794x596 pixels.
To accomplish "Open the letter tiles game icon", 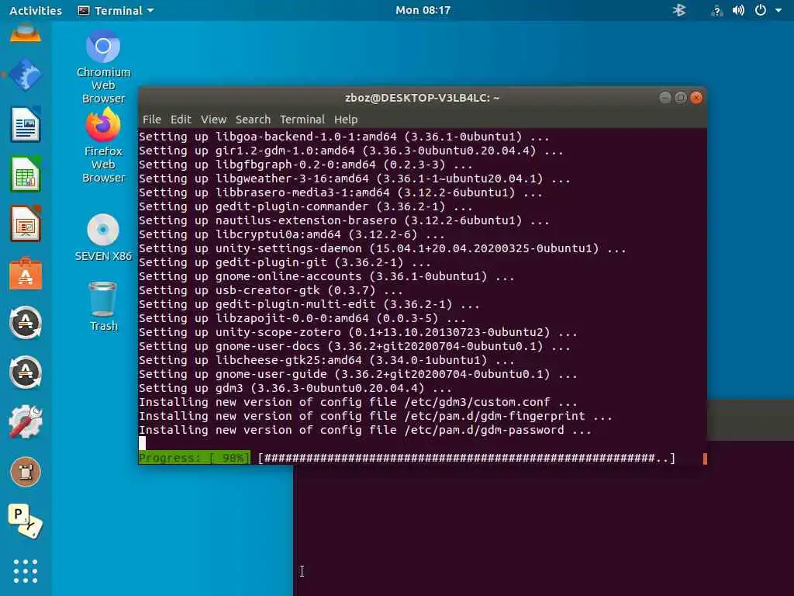I will click(26, 521).
